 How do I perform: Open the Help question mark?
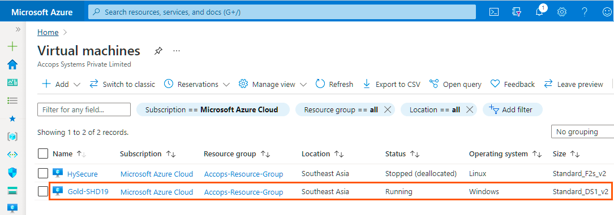585,12
